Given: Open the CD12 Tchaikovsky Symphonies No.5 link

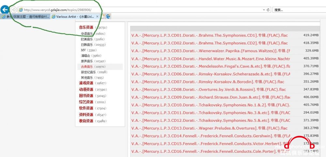Looking at the screenshot, I should tap(210, 120).
